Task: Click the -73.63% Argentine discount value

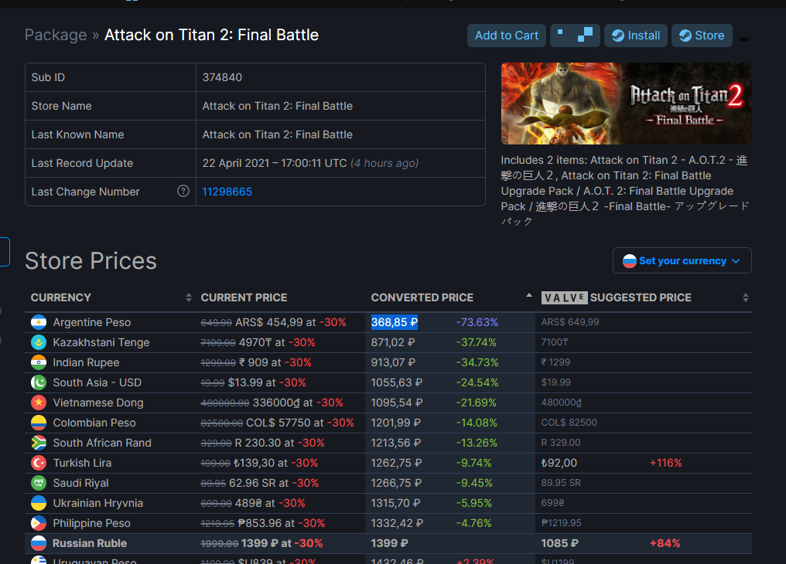Action: point(477,322)
